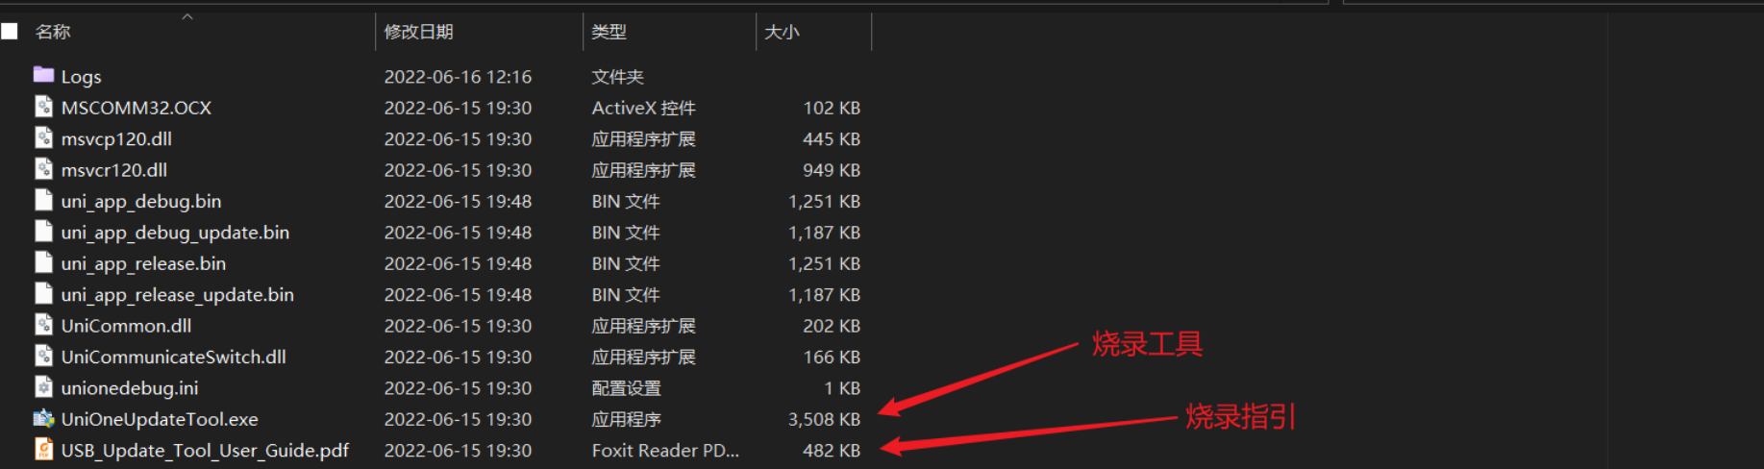Screen dimensions: 1764x469
Task: Select the uni_app_debug.bin file icon
Action: click(x=43, y=200)
